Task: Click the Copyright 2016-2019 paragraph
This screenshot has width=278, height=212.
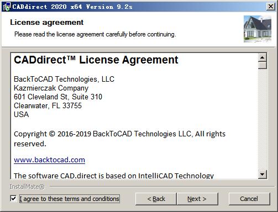Action: [119, 139]
